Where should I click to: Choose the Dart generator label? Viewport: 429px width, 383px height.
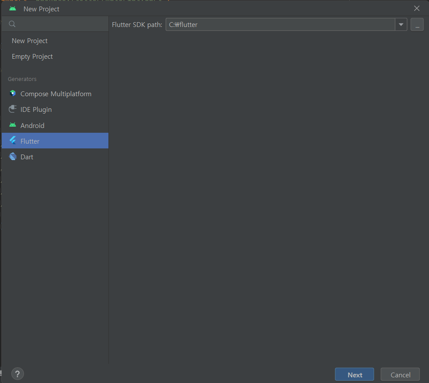pos(27,157)
